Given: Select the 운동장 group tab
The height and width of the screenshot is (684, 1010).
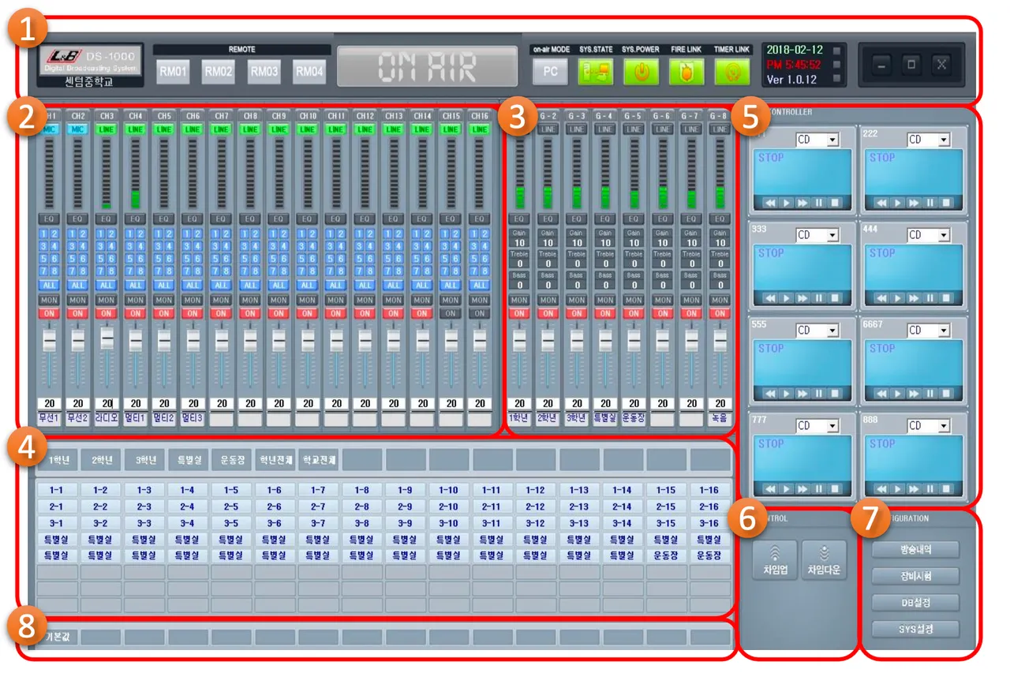Looking at the screenshot, I should [232, 460].
